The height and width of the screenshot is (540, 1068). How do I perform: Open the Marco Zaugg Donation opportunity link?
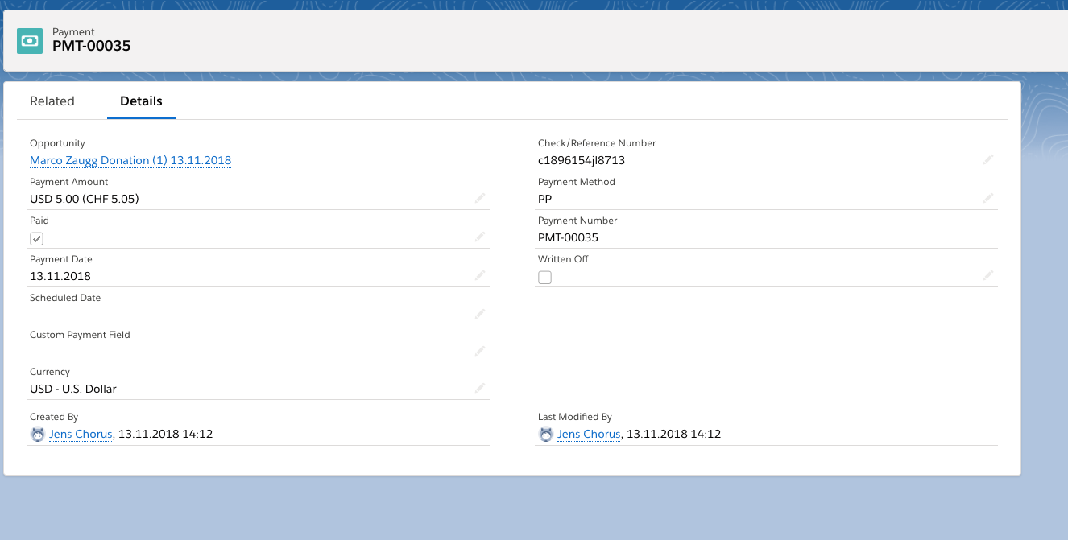pyautogui.click(x=130, y=160)
